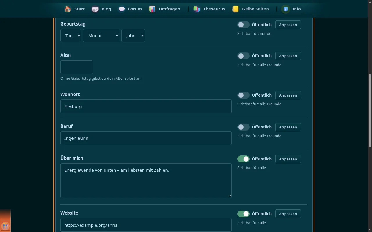Image resolution: width=372 pixels, height=232 pixels.
Task: Adjust Über mich visibility via Anpassen
Action: tap(288, 159)
